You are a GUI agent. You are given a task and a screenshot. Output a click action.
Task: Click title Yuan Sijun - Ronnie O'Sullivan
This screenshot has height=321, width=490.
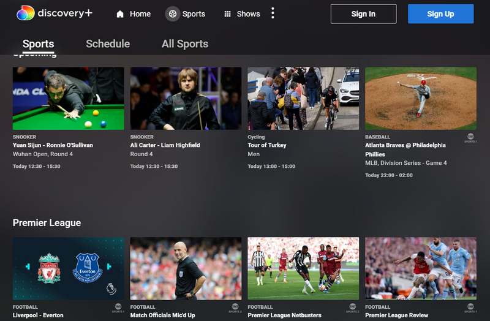(x=53, y=145)
